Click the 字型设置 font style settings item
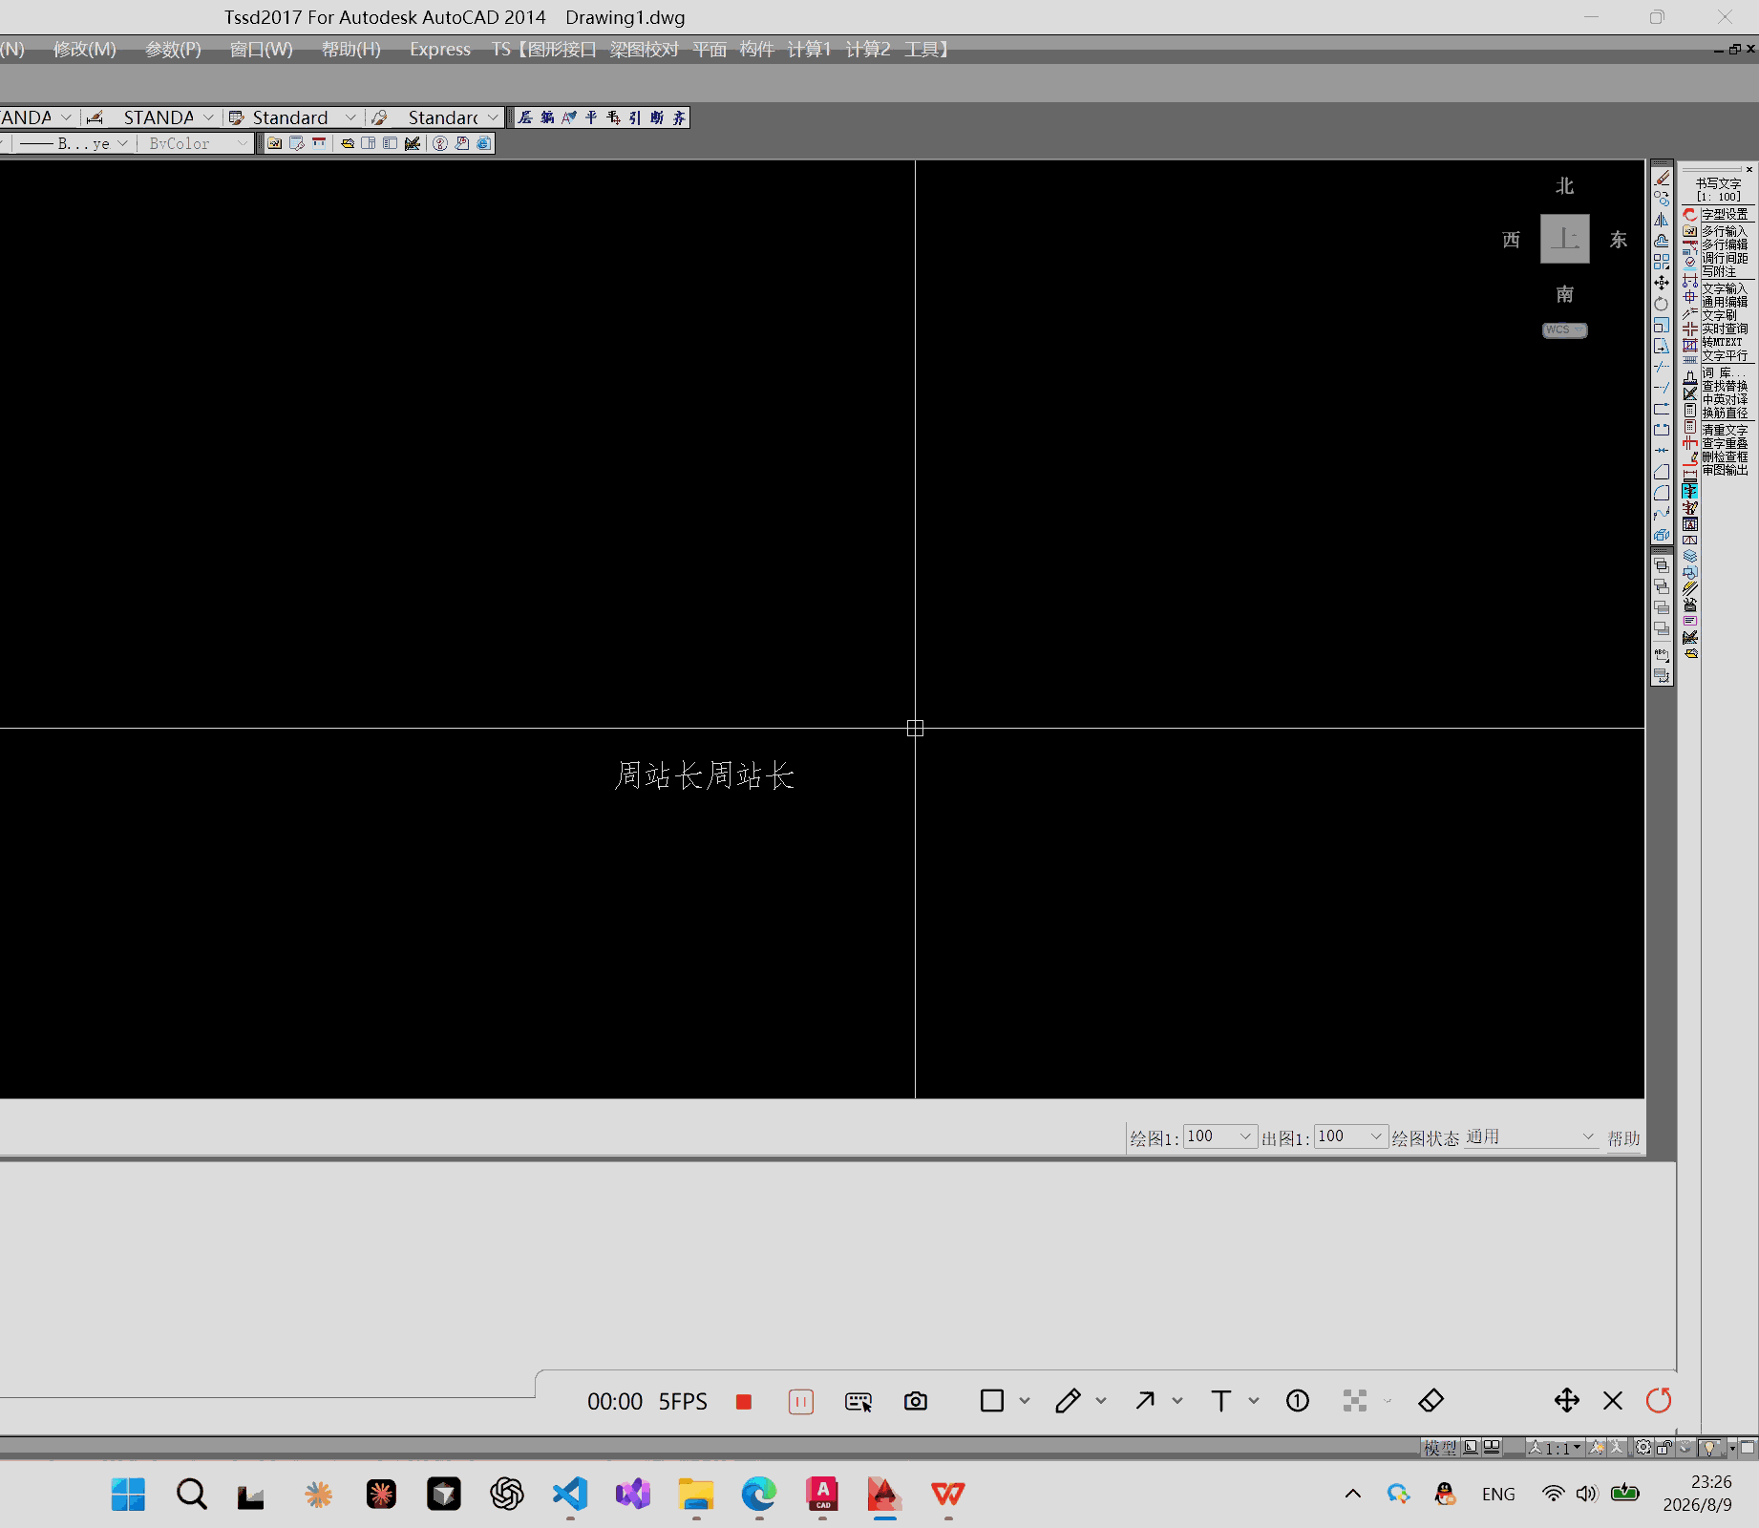Viewport: 1759px width, 1528px height. 1724,215
